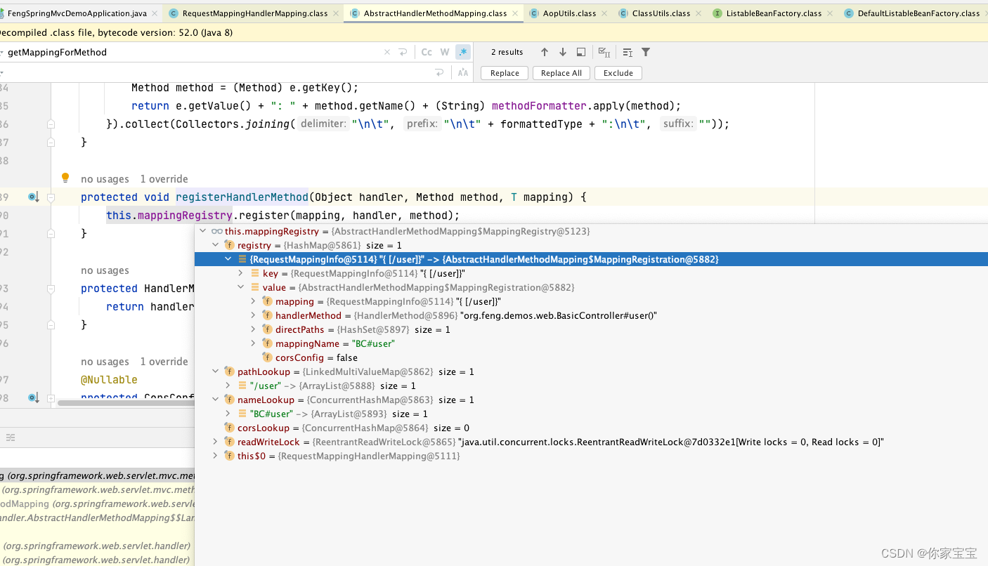Screen dimensions: 988x566
Task: Expand the key RequestMappingInfo node
Action: point(241,273)
